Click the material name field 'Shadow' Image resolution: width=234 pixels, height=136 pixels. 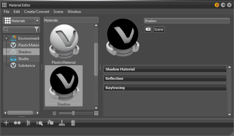(x=187, y=21)
